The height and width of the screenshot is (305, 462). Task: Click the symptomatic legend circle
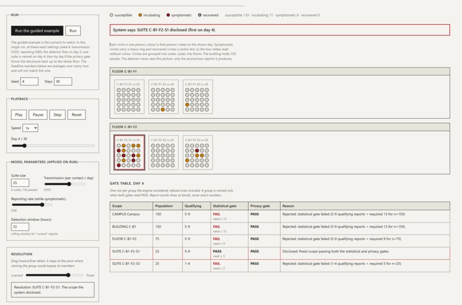pos(169,15)
